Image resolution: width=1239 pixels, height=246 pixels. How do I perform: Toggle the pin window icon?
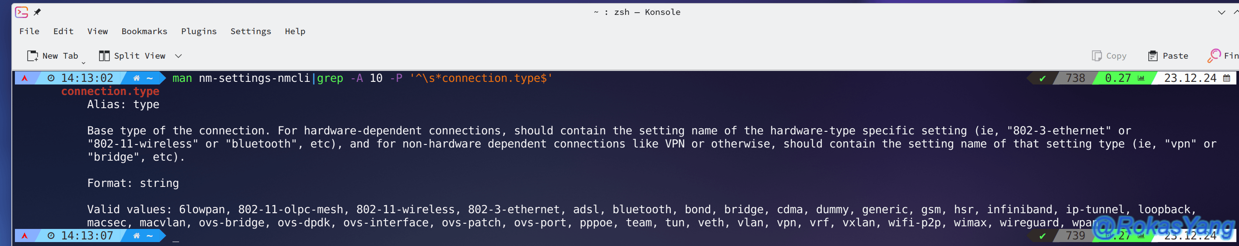[x=37, y=12]
